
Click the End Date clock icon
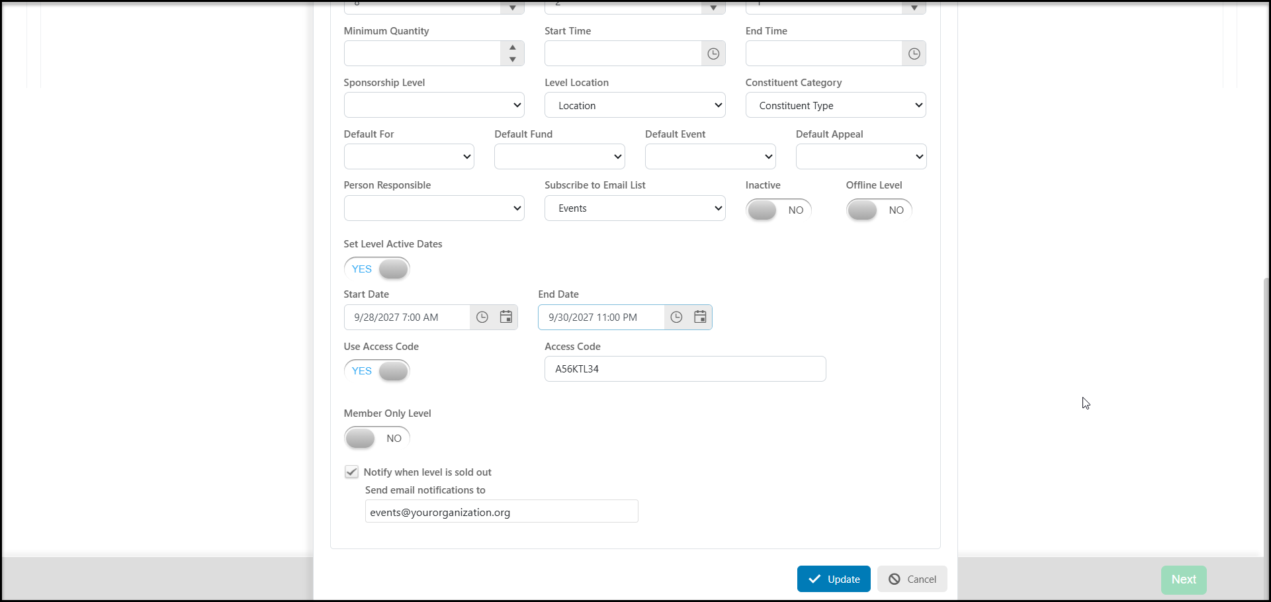point(676,318)
